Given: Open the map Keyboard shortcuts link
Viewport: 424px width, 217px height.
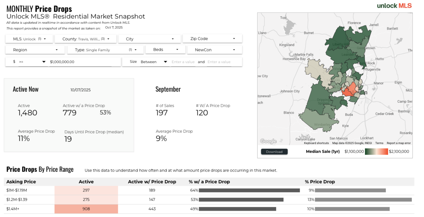Looking at the screenshot, I should (316, 143).
